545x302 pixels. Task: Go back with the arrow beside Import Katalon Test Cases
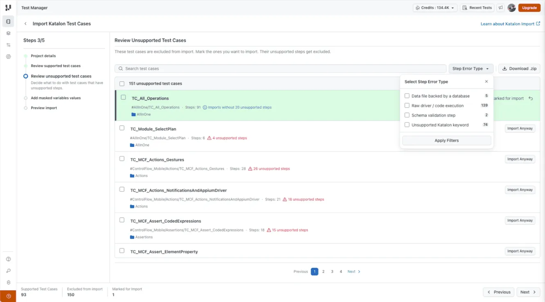coord(25,24)
